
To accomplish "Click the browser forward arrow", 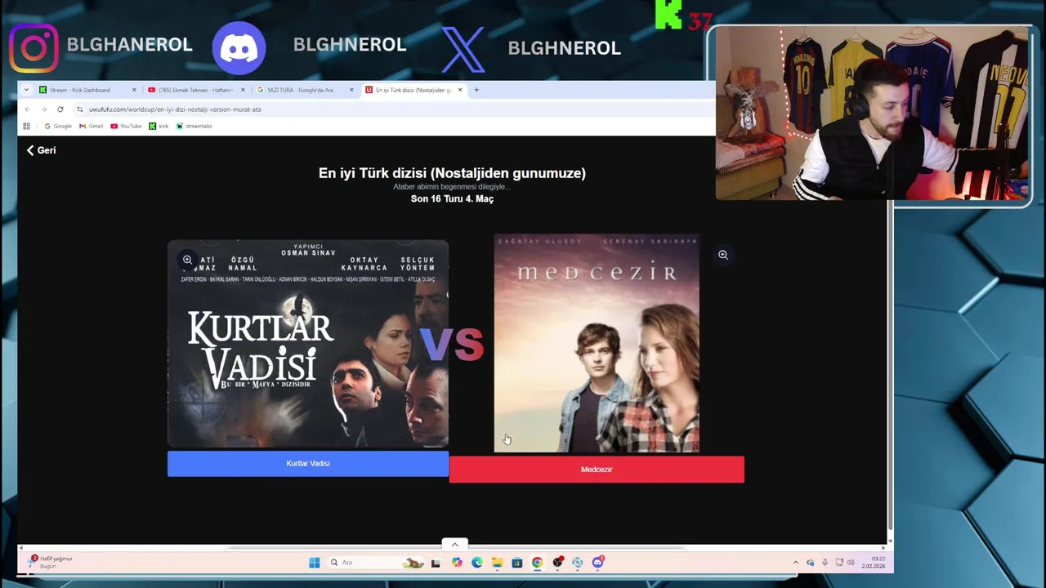I will click(x=43, y=109).
